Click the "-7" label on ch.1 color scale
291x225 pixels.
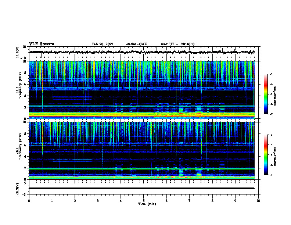[x=271, y=114]
